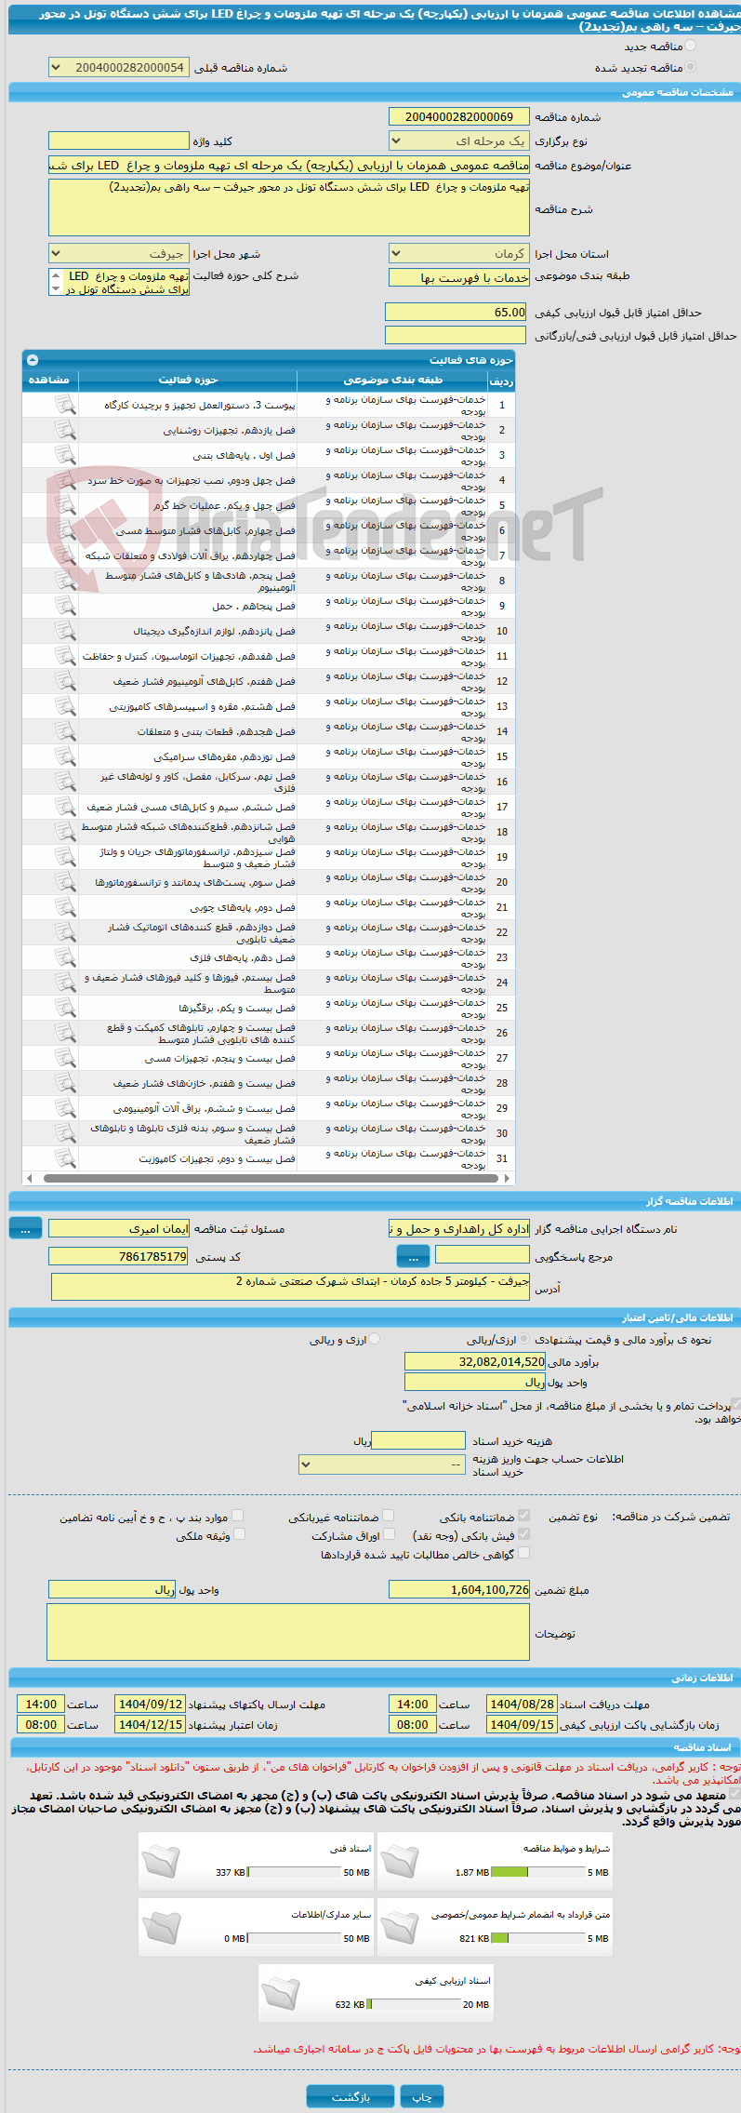Open the سایر مدارک/اطلاعات folder icon
The width and height of the screenshot is (741, 2113).
tap(160, 1927)
